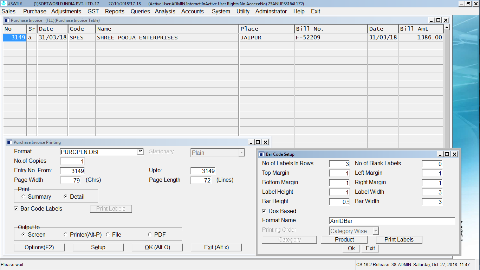Open the Adminstrator menu

(x=271, y=11)
